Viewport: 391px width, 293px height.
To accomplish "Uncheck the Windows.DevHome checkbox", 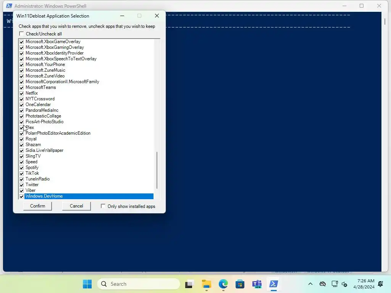I will click(x=22, y=196).
